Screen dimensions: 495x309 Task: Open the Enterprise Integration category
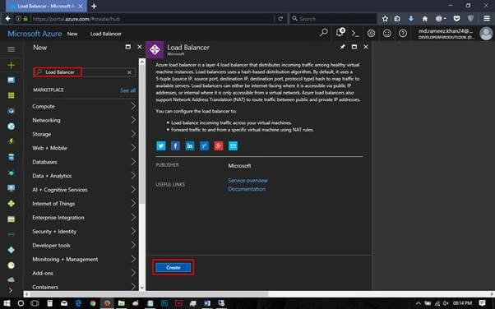click(85, 217)
